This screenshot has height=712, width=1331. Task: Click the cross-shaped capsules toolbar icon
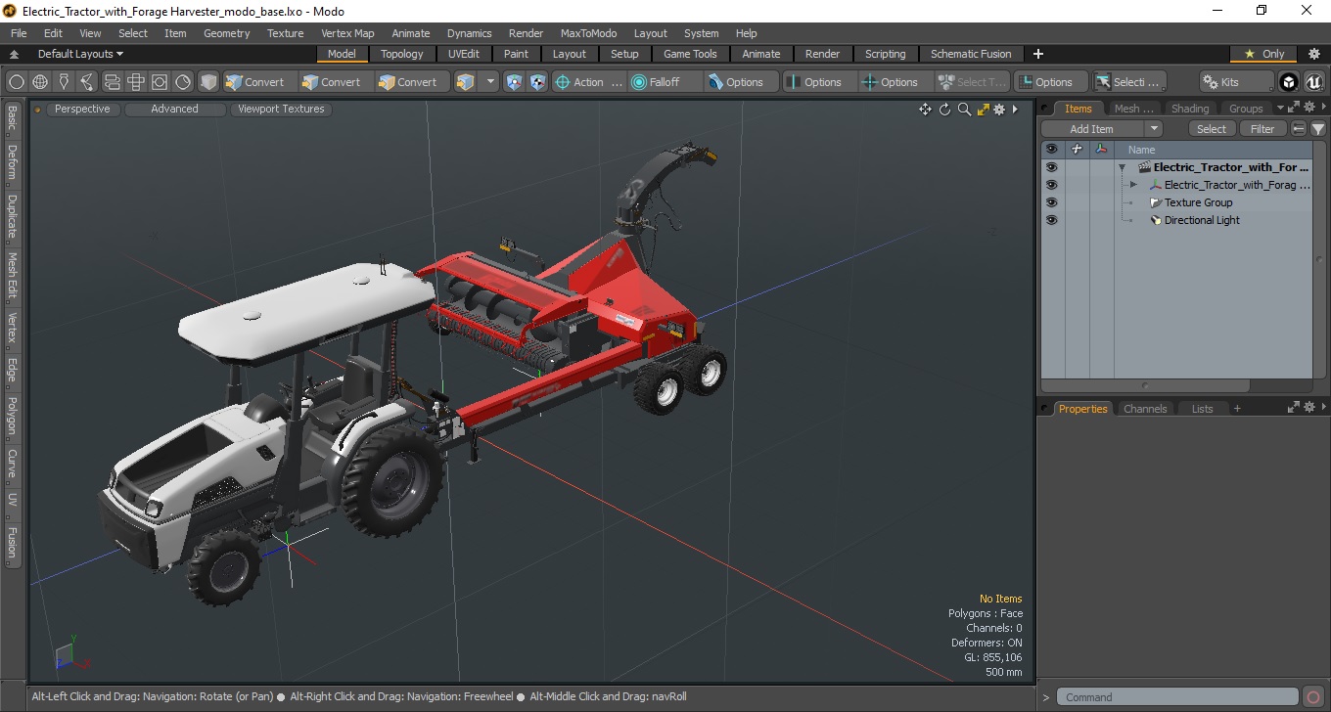136,82
